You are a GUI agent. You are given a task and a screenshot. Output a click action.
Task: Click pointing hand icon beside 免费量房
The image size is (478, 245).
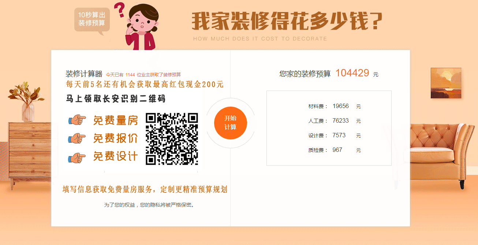(77, 120)
